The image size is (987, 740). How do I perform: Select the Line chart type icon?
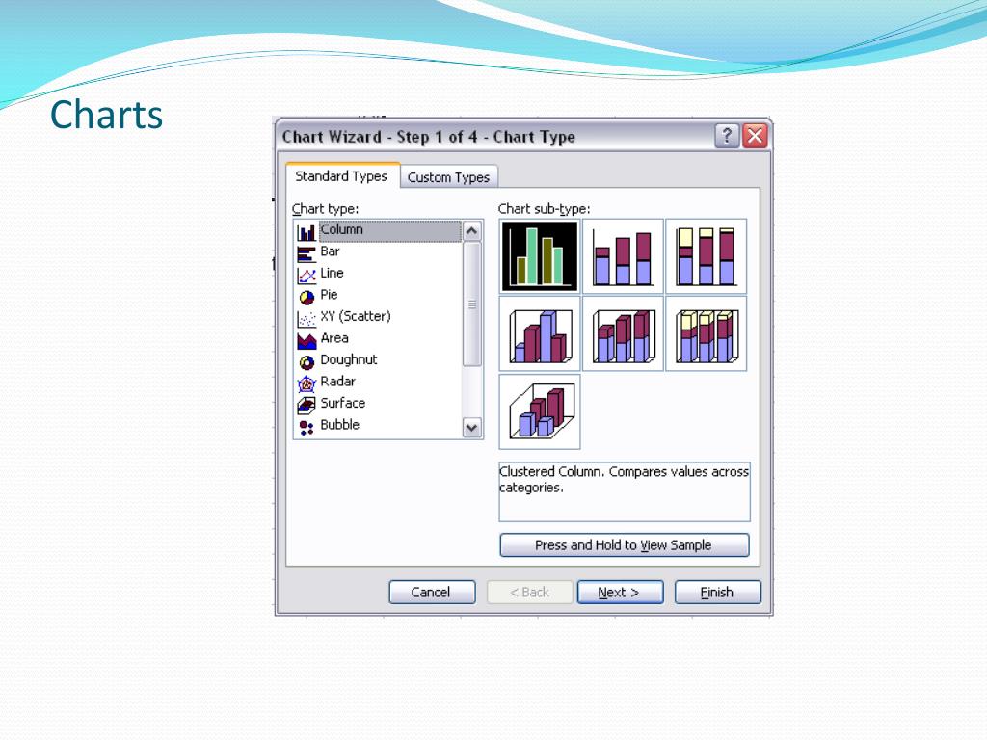click(x=307, y=275)
